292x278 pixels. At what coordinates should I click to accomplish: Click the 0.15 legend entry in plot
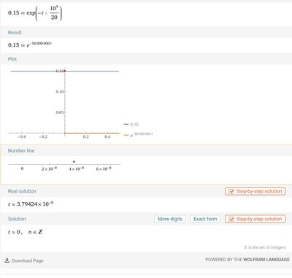(x=131, y=125)
